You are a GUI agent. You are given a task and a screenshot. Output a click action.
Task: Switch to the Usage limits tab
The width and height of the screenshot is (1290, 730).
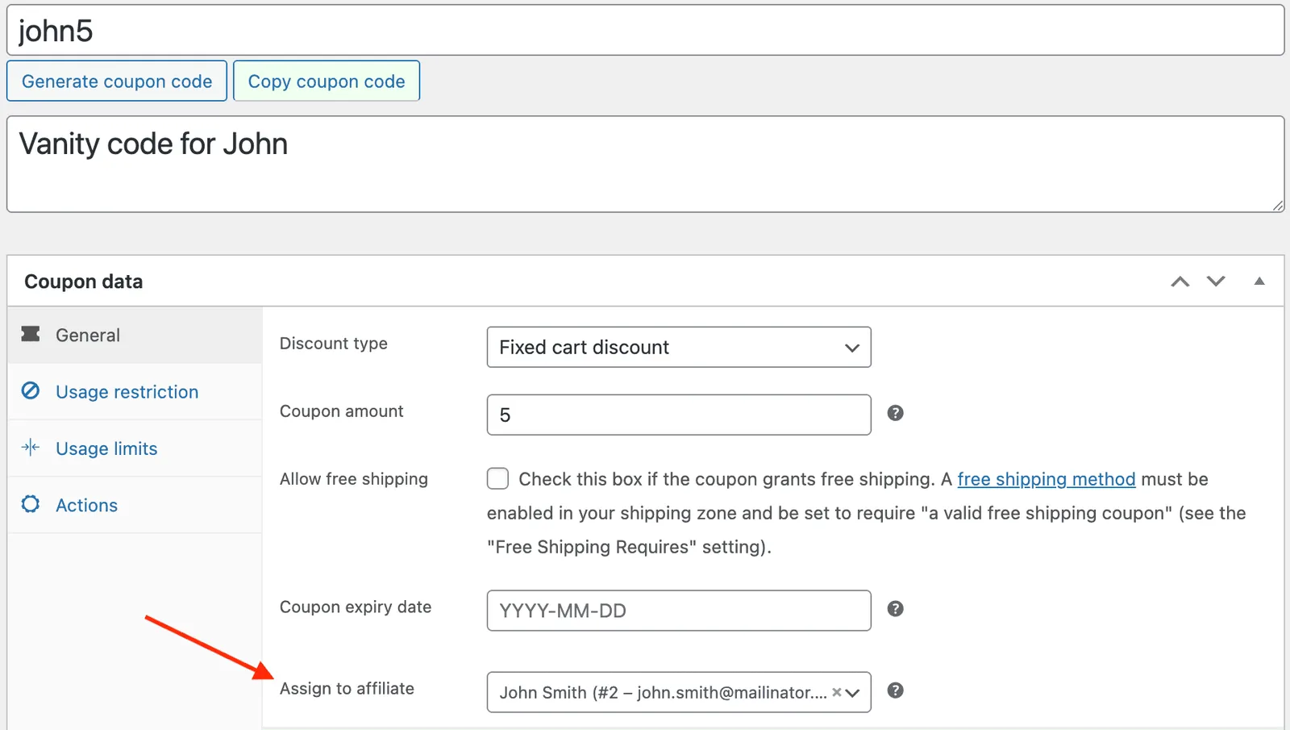coord(135,448)
